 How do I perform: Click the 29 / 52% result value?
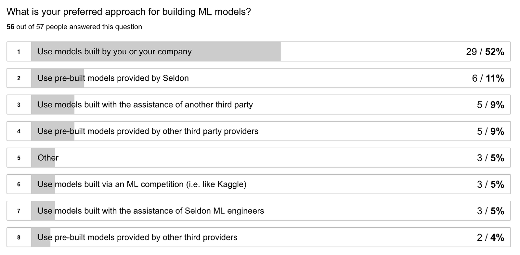(485, 52)
